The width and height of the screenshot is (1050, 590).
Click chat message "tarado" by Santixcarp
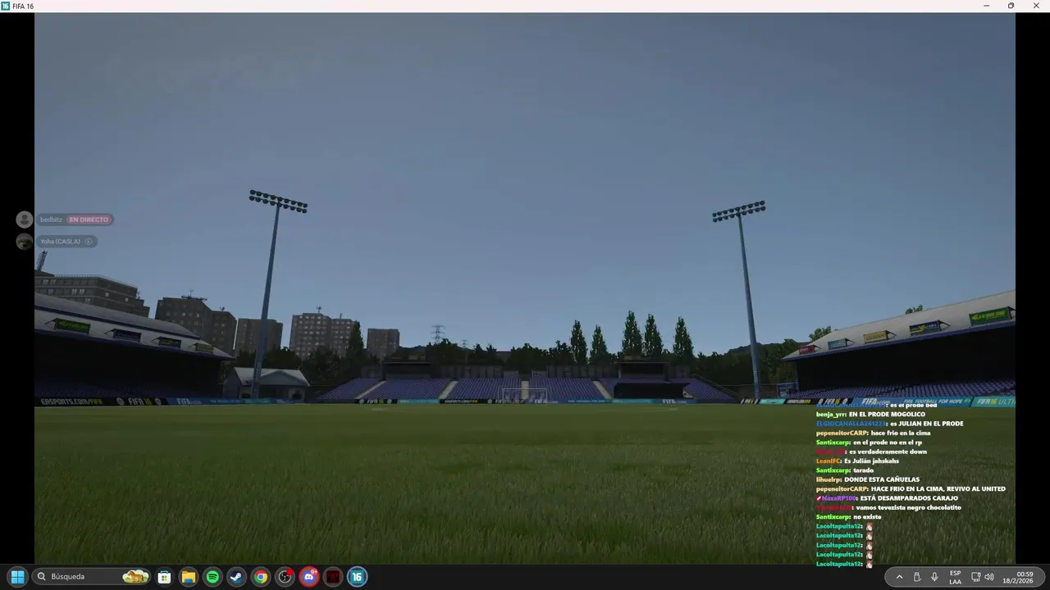pyautogui.click(x=864, y=470)
